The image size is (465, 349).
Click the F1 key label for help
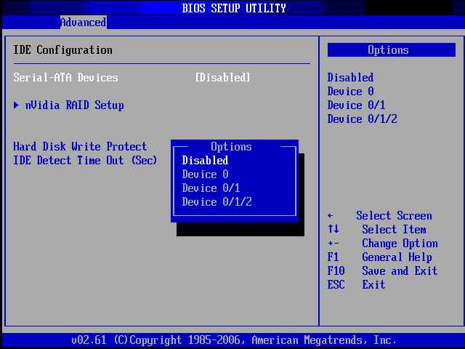[333, 257]
